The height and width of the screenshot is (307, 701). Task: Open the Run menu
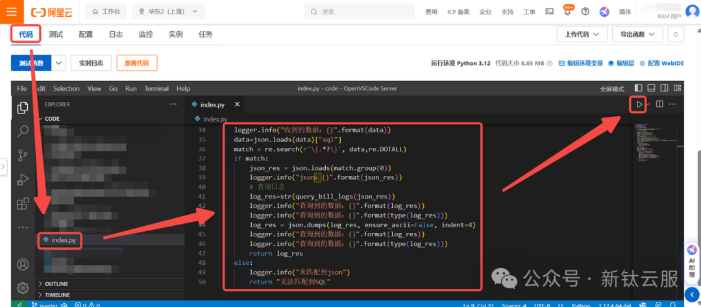131,88
